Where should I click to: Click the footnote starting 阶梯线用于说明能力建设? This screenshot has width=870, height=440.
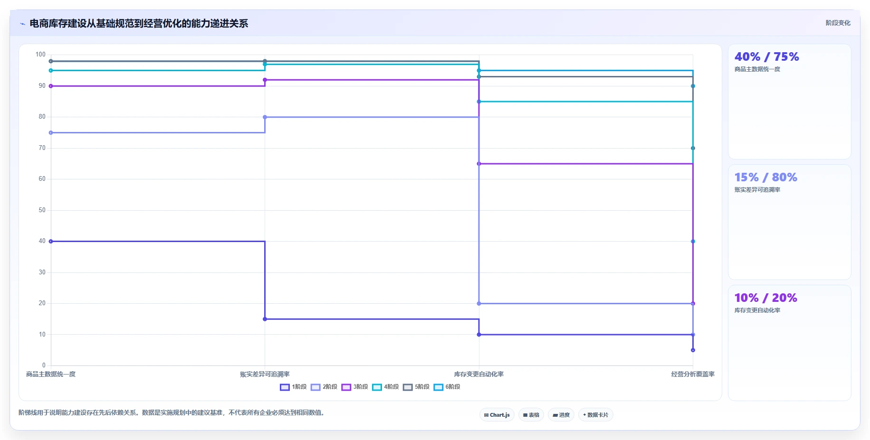pos(172,413)
